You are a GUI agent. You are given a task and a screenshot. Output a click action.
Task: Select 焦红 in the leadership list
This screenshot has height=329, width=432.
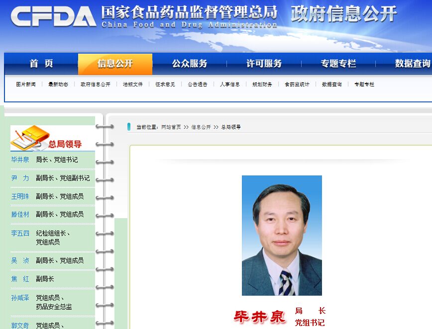20,279
